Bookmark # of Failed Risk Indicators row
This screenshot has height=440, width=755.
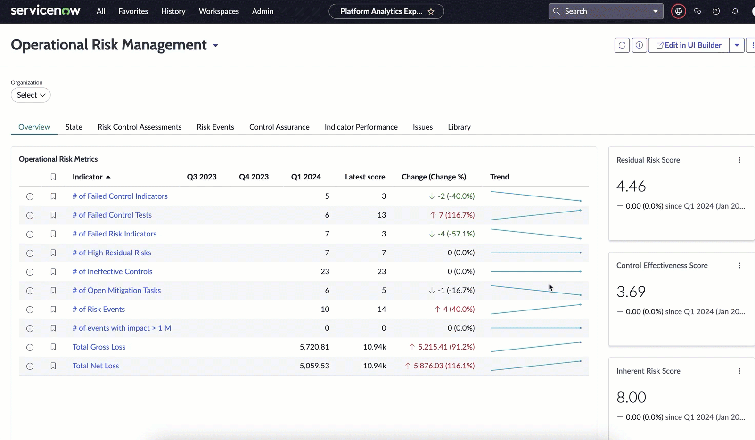[53, 234]
